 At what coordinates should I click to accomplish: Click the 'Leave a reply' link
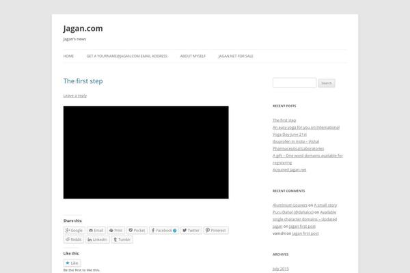(x=75, y=96)
